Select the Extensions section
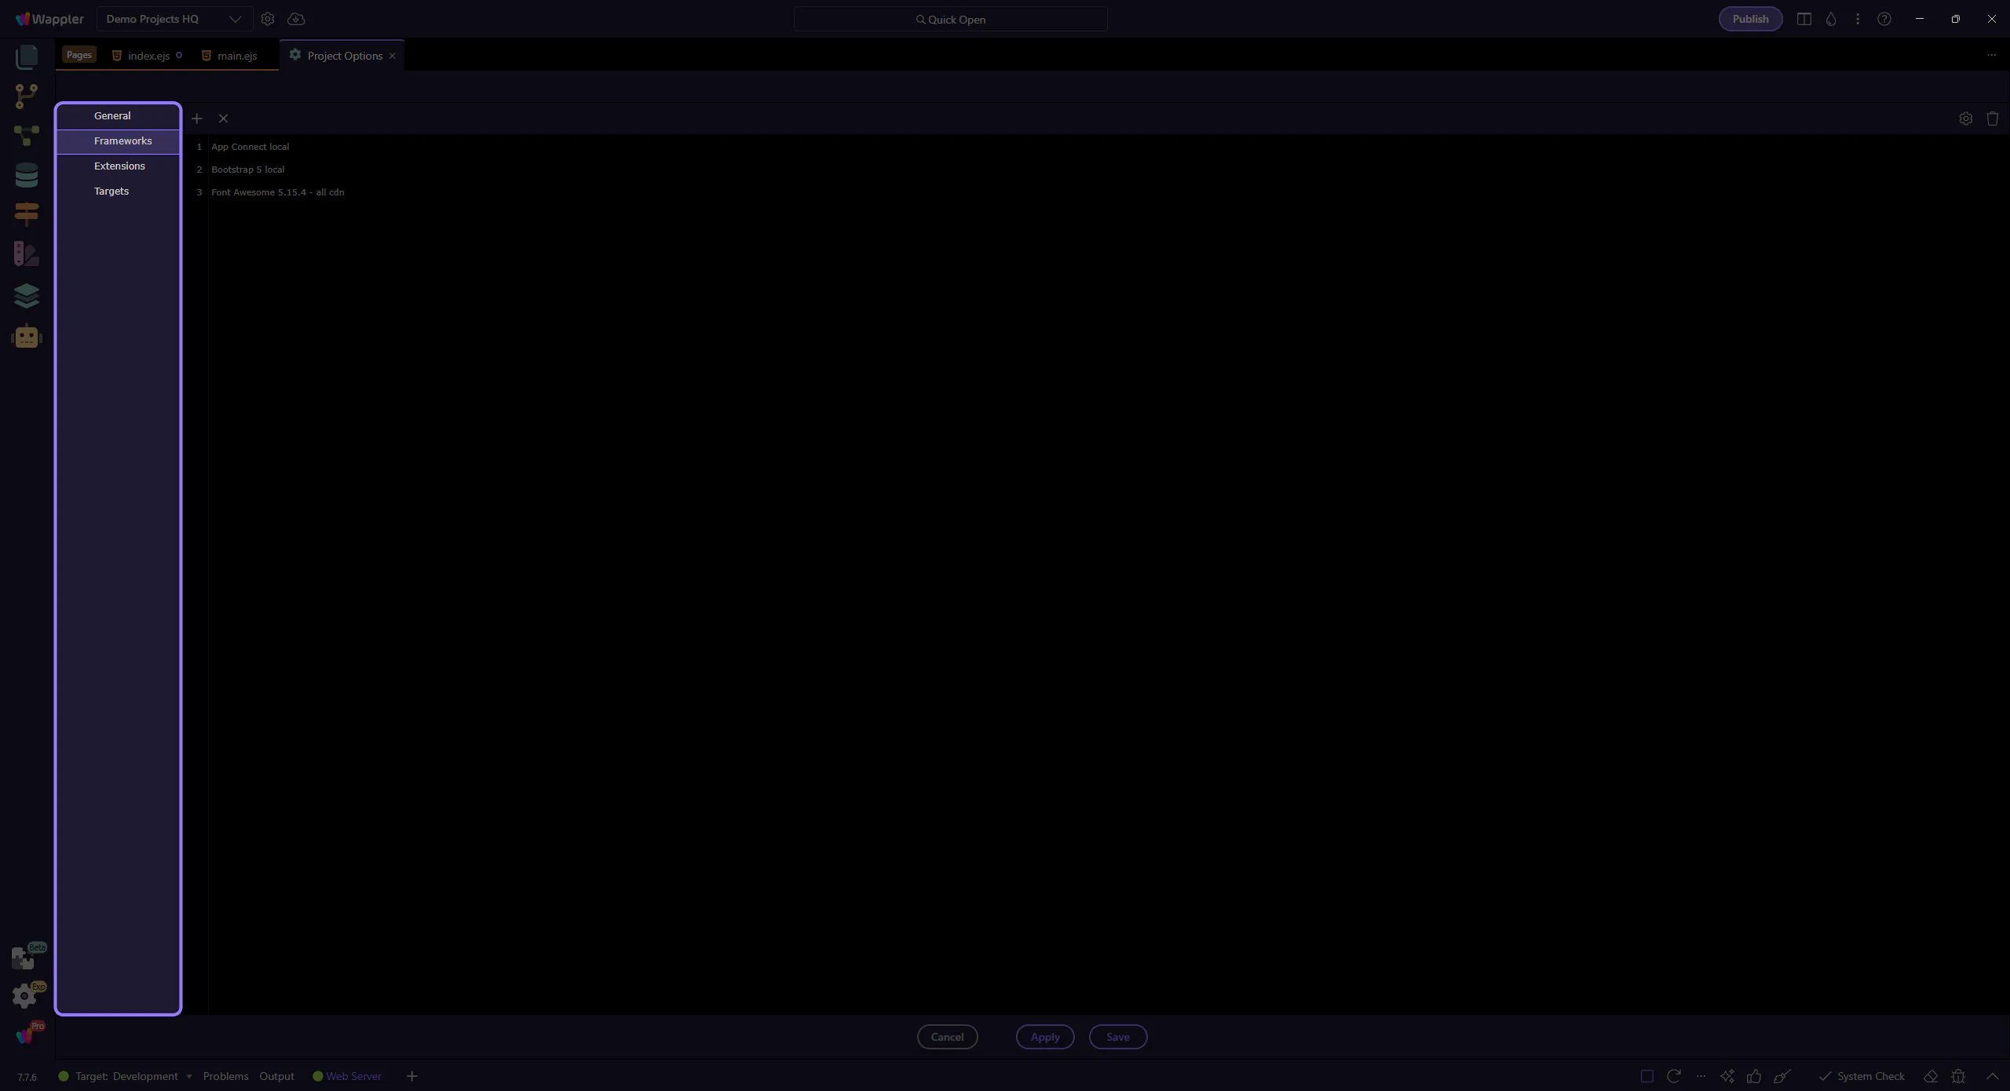Screen dimensions: 2010x1091 (119, 166)
